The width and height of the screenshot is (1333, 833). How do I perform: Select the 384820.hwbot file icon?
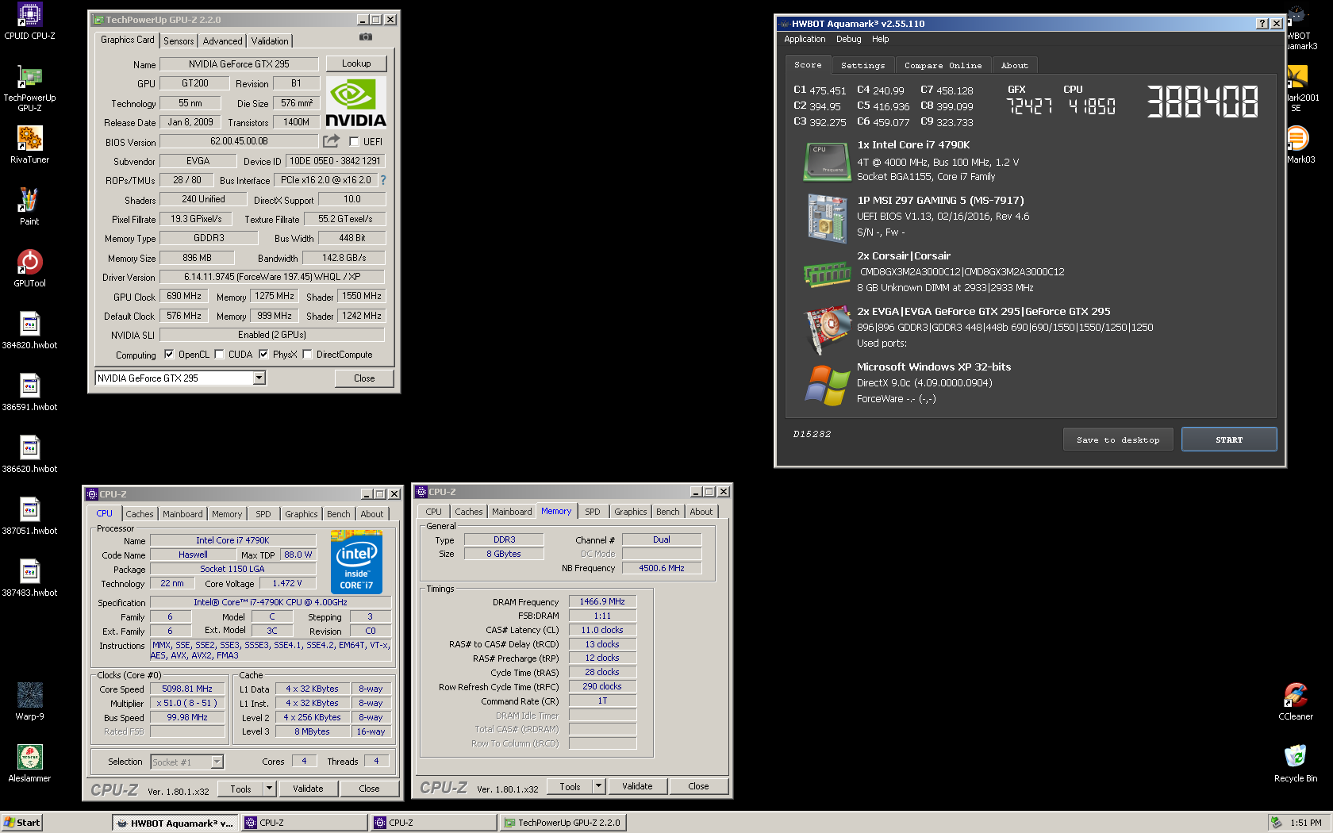tap(29, 330)
